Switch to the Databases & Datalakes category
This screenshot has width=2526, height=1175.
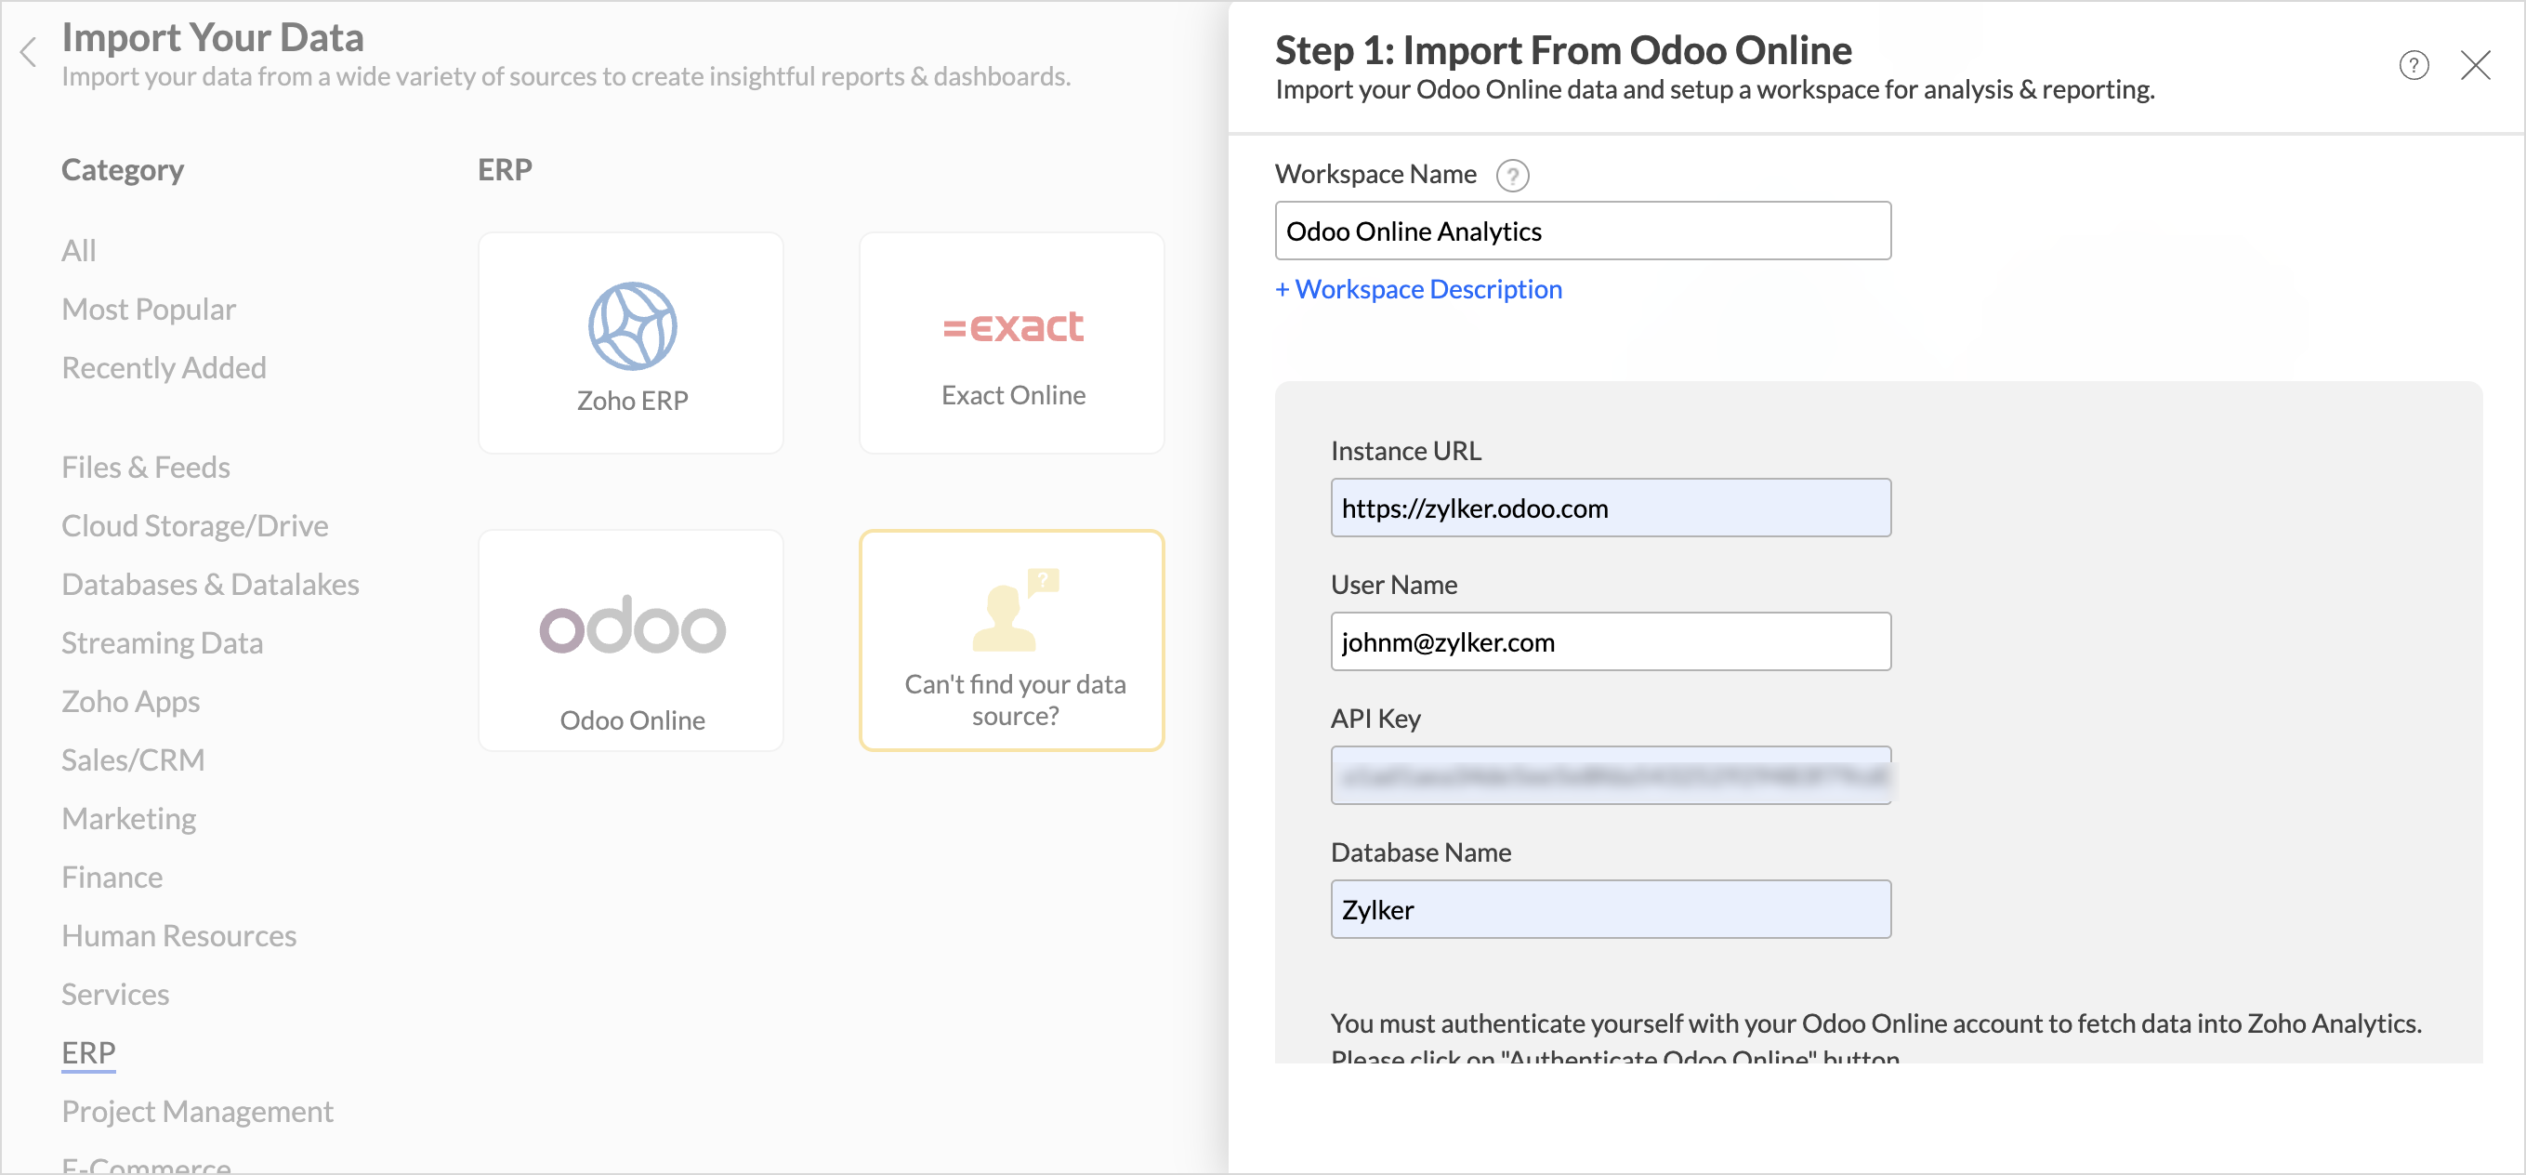click(x=210, y=585)
